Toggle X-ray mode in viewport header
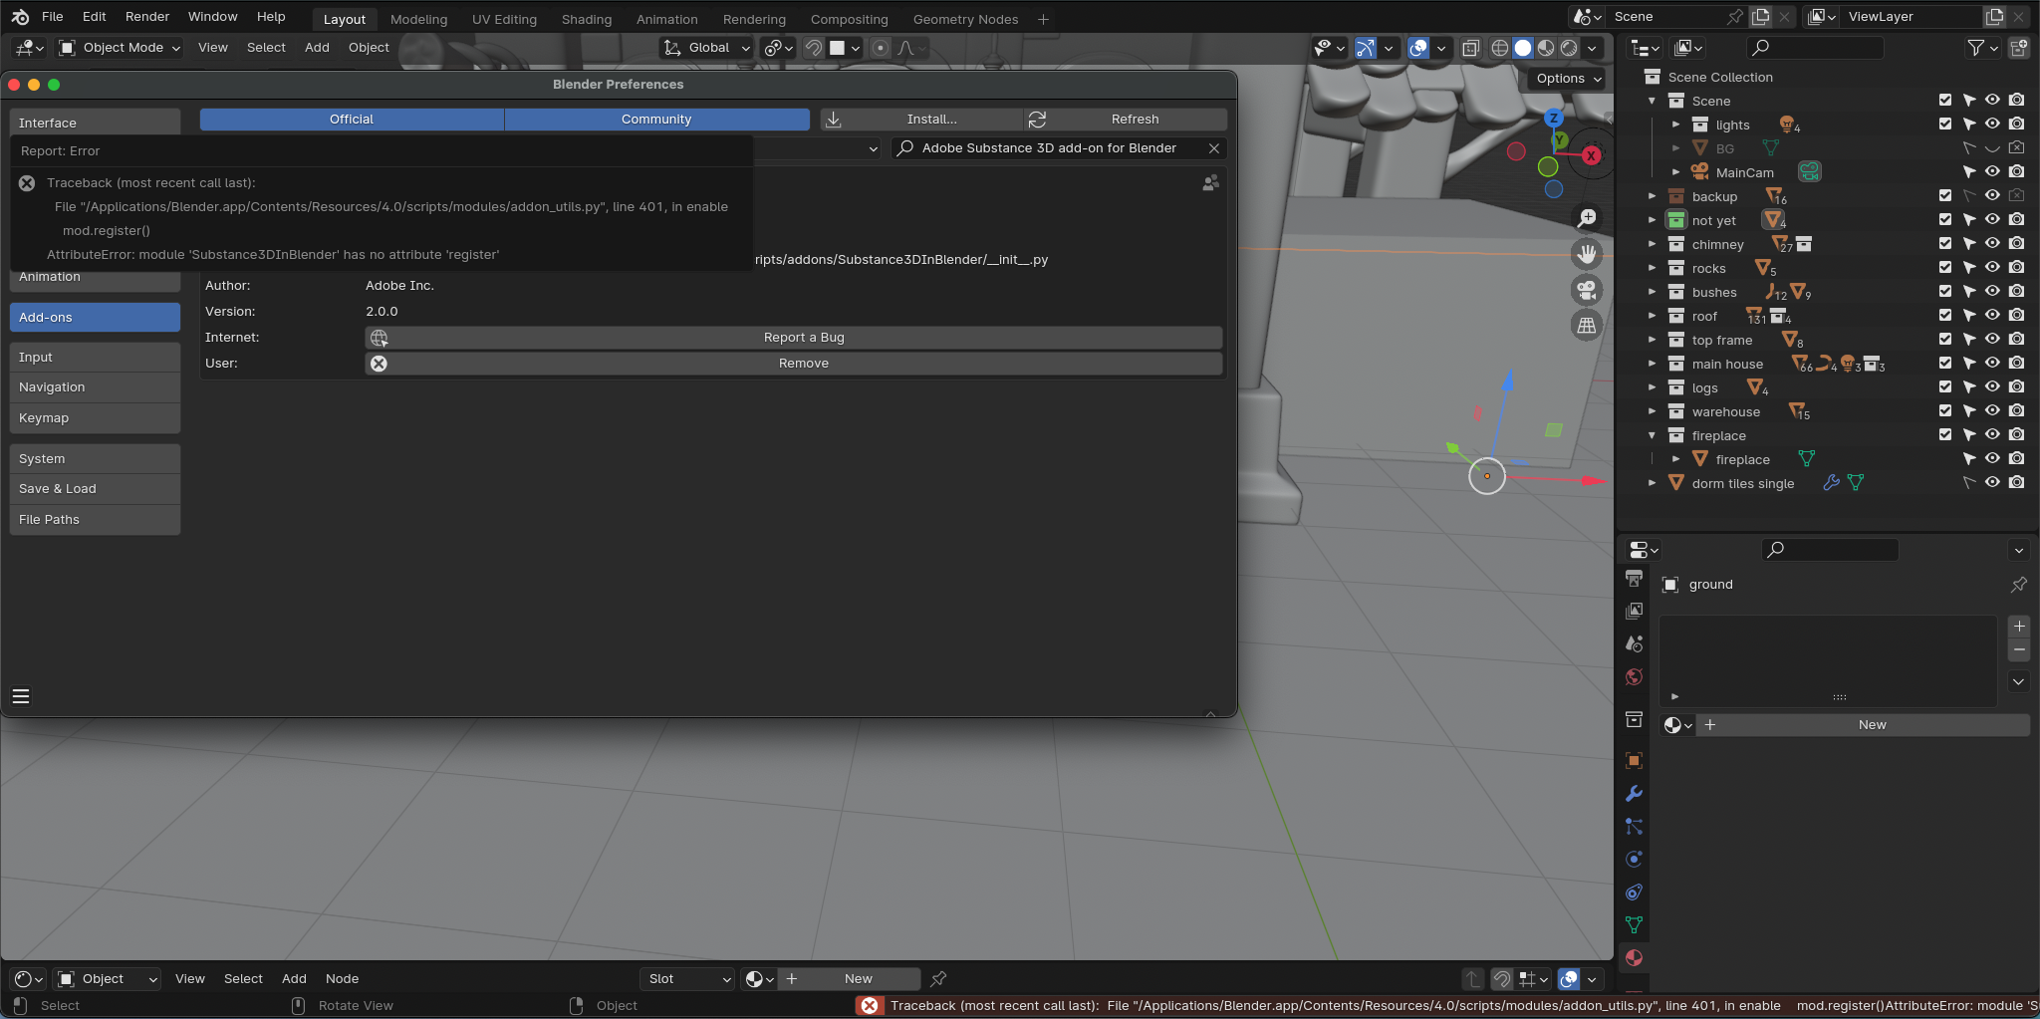2040x1019 pixels. pyautogui.click(x=1471, y=48)
